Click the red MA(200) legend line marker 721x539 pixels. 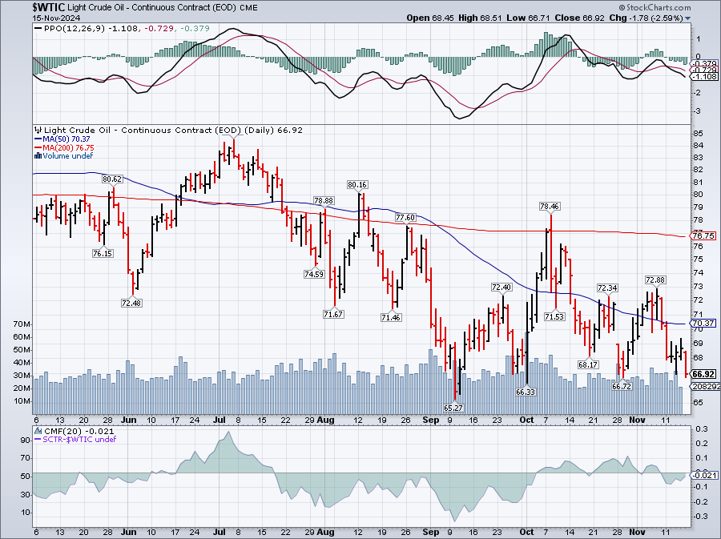37,147
